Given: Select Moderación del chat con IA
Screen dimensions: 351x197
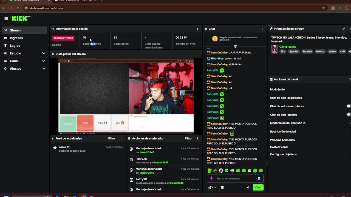Looking at the screenshot, I should [x=288, y=123].
